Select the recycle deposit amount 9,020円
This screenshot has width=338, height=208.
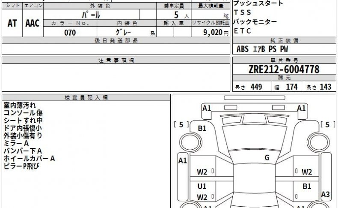point(216,33)
